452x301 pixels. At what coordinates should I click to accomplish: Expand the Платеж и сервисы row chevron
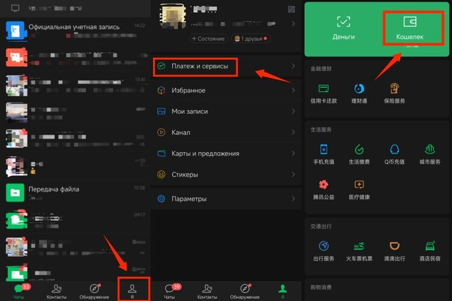pos(293,66)
